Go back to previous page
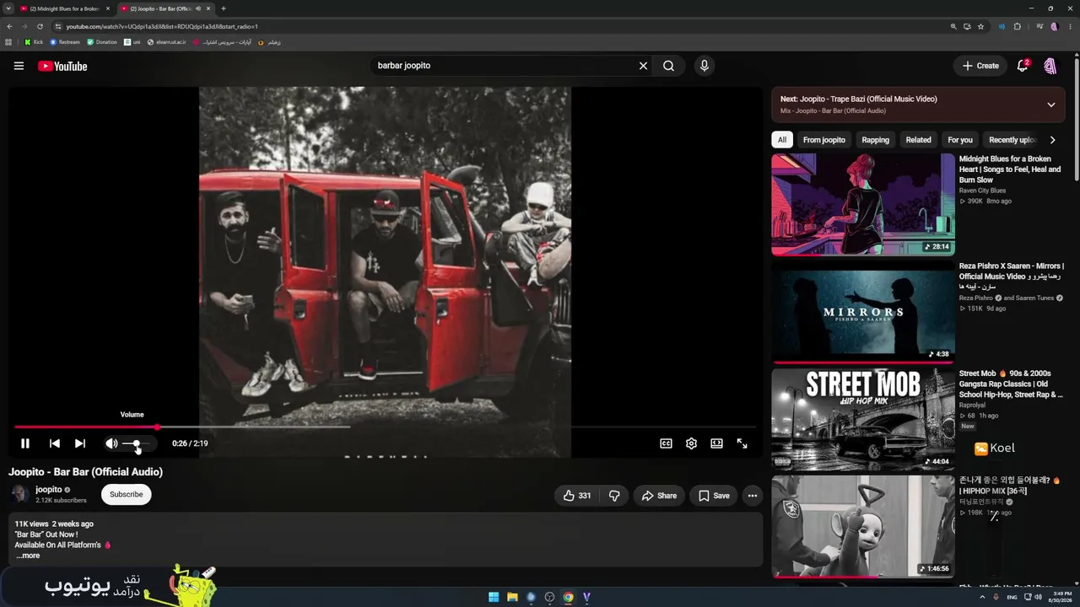 (x=9, y=26)
